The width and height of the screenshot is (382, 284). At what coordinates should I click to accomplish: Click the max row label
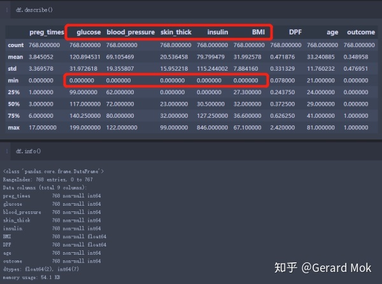click(x=13, y=127)
